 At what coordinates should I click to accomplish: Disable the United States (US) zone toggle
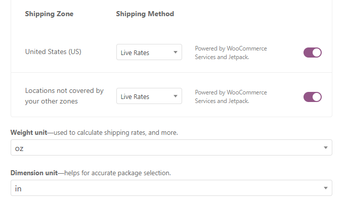point(312,53)
